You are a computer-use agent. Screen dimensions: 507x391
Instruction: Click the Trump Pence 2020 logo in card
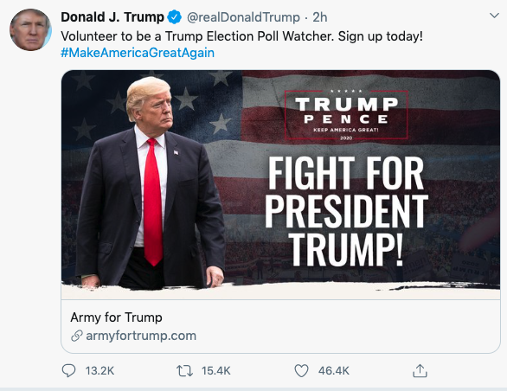tap(346, 115)
